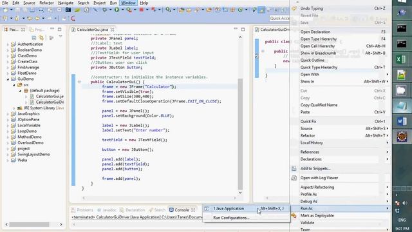412x232 pixels.
Task: Open the File menu
Action: (5, 3)
